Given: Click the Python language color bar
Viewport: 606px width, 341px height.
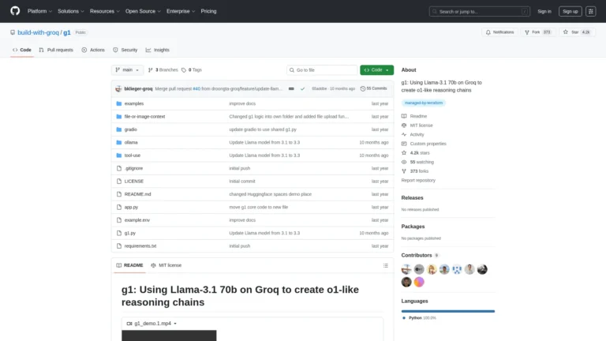Looking at the screenshot, I should 447,311.
